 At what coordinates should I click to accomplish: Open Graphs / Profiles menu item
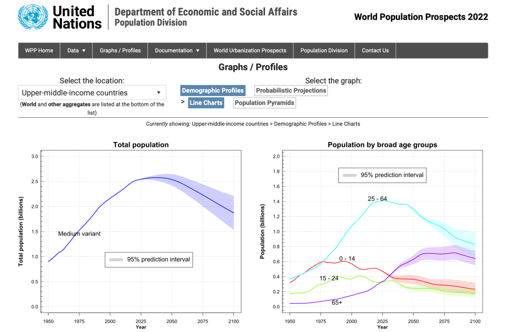120,50
